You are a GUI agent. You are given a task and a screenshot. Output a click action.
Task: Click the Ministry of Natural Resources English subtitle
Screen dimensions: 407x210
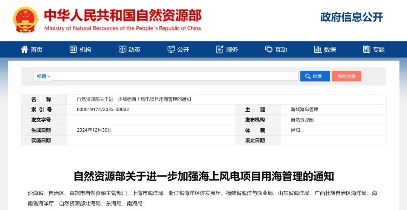click(x=122, y=28)
